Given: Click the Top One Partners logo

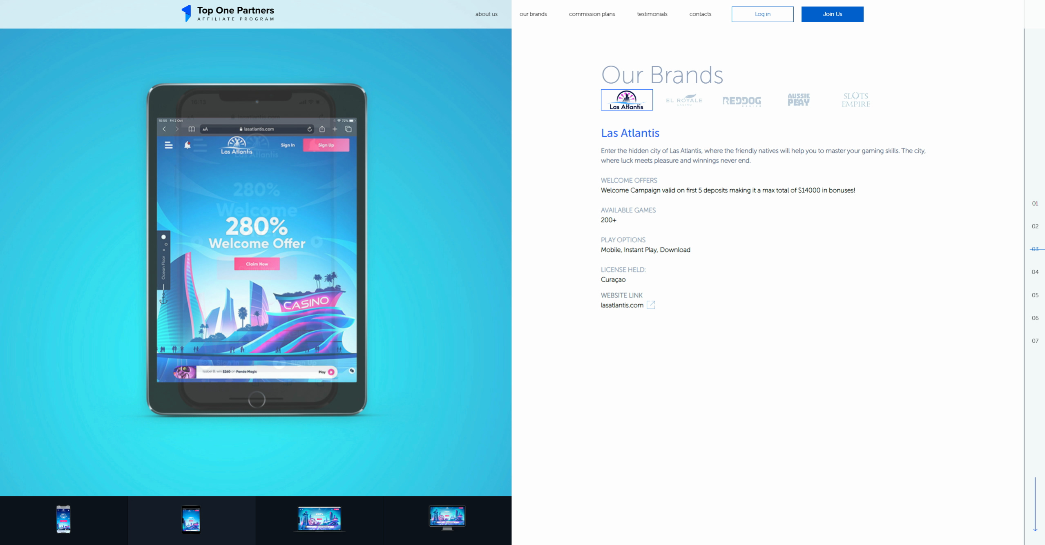Looking at the screenshot, I should (x=228, y=13).
